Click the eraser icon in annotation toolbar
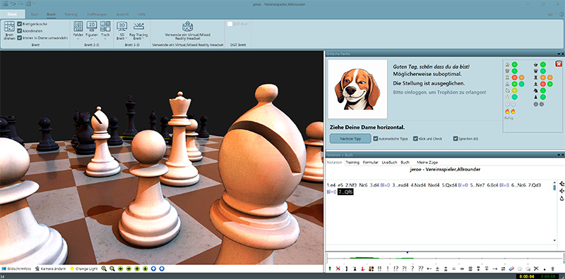The image size is (565, 279). 511,268
